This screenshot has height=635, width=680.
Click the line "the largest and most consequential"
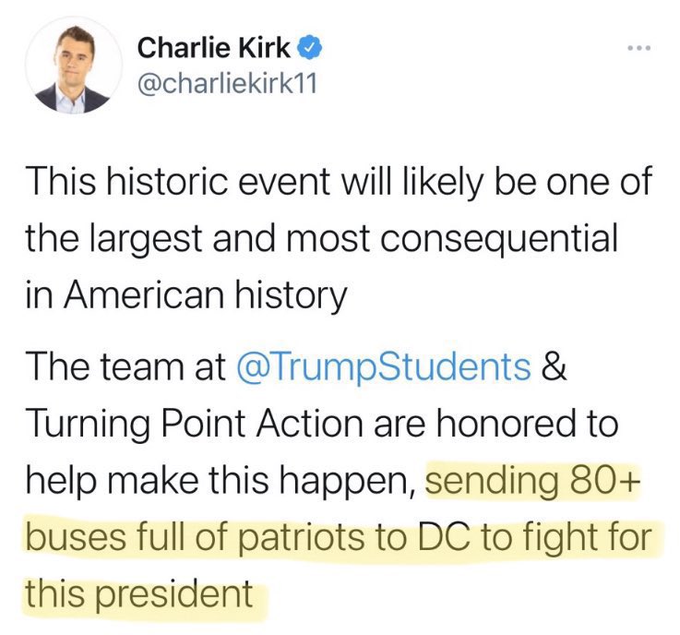point(321,239)
